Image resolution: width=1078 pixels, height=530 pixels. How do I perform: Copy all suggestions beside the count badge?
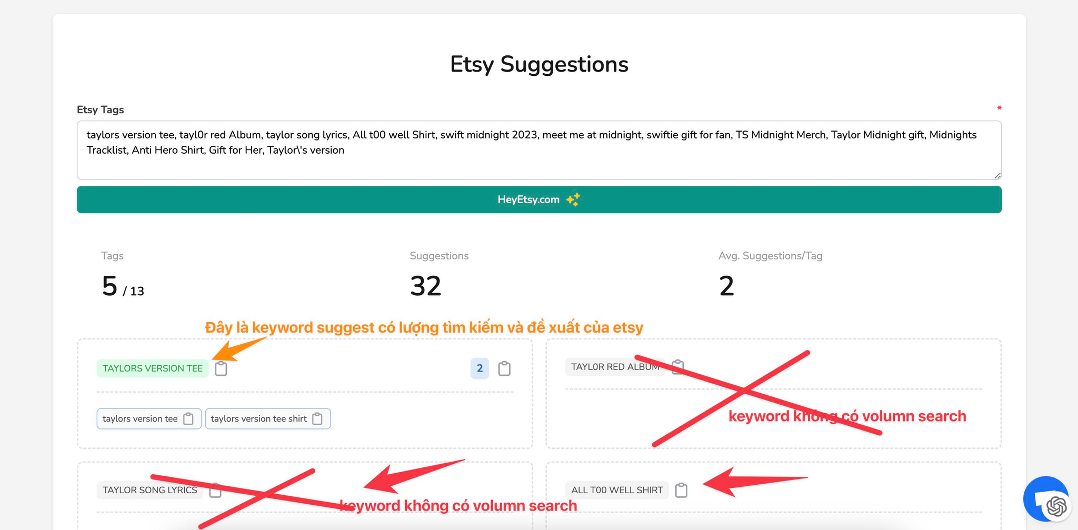coord(504,368)
